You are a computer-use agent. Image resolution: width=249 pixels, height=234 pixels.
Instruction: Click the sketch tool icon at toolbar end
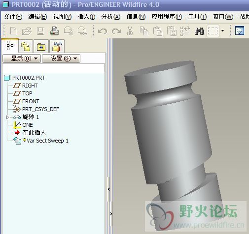tap(240, 30)
